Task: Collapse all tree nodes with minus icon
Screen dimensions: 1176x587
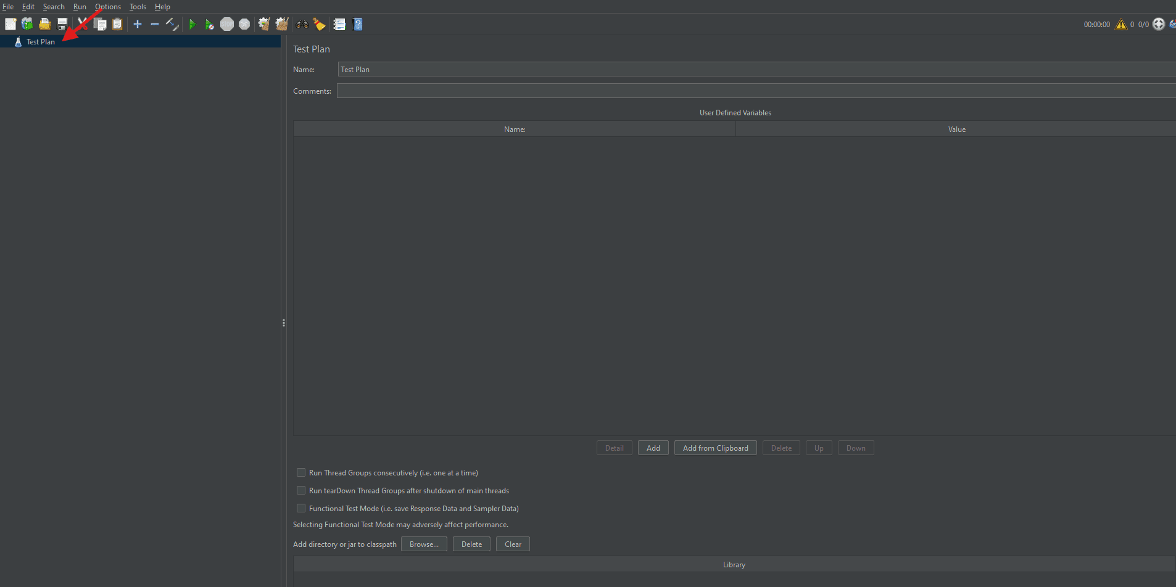Action: [x=154, y=24]
